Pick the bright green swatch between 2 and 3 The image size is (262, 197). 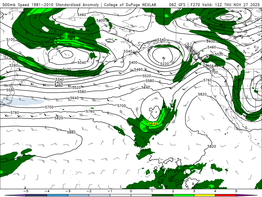pos(184,195)
